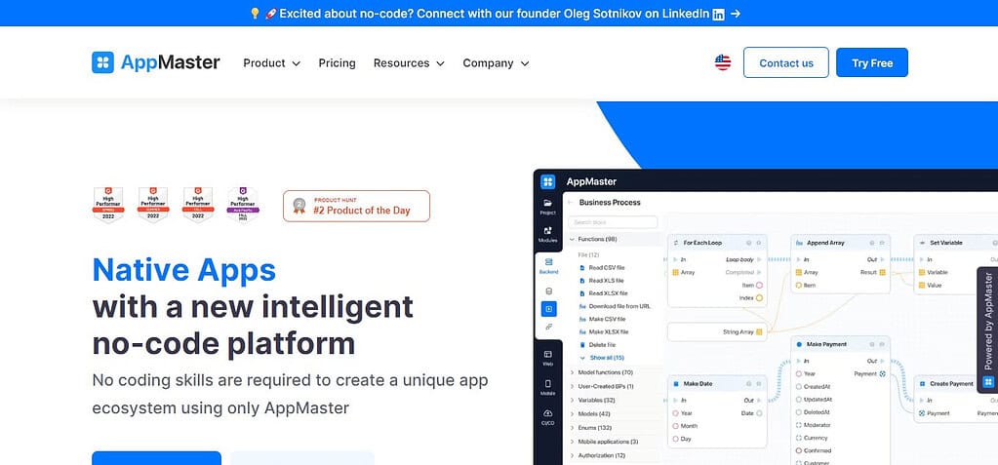
Task: Select Make XLSX file function
Action: tap(609, 332)
